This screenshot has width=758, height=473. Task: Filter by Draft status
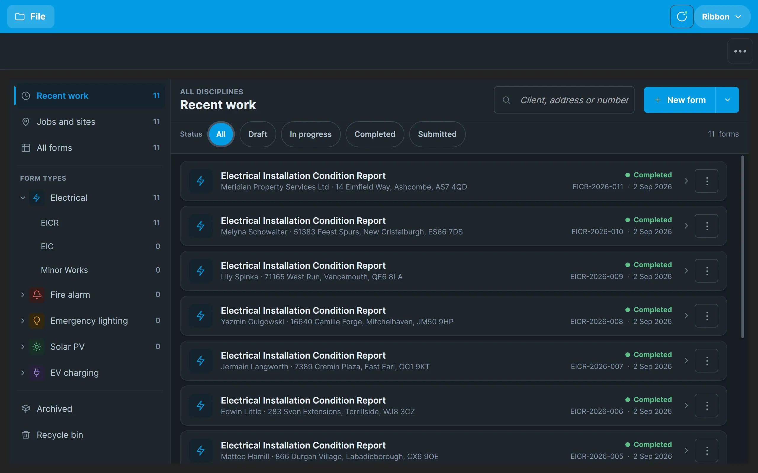pyautogui.click(x=258, y=134)
